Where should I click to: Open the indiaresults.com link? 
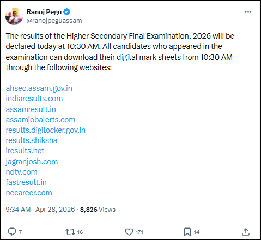coord(34,99)
